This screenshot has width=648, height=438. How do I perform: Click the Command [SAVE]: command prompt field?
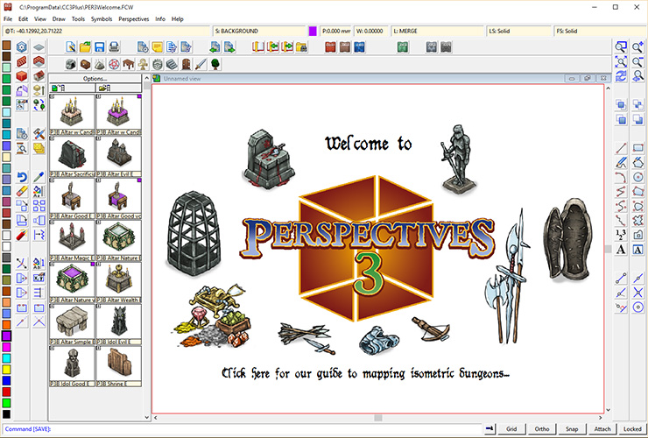tap(243, 429)
